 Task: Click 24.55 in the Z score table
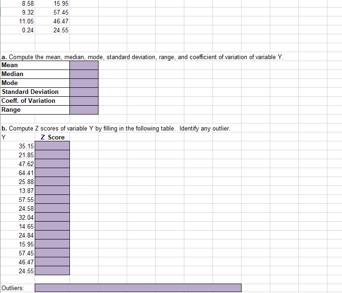point(26,271)
